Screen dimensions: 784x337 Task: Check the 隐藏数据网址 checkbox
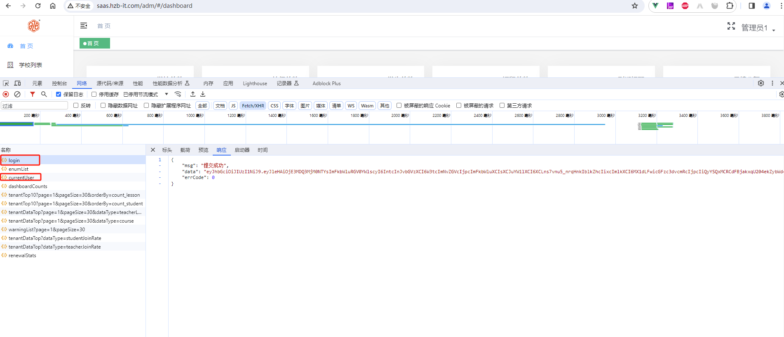103,105
